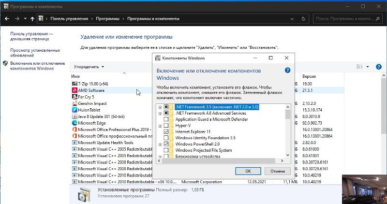The height and width of the screenshot is (204, 387).
Task: Open address bar history dropdown
Action: coord(292,19)
